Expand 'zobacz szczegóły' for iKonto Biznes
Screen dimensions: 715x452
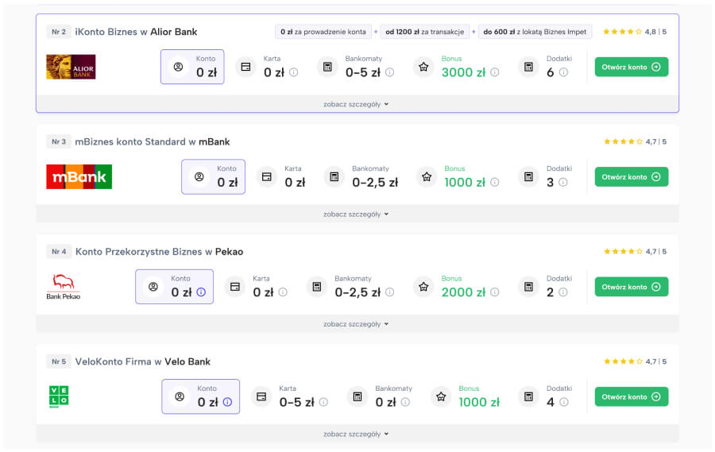click(x=357, y=104)
